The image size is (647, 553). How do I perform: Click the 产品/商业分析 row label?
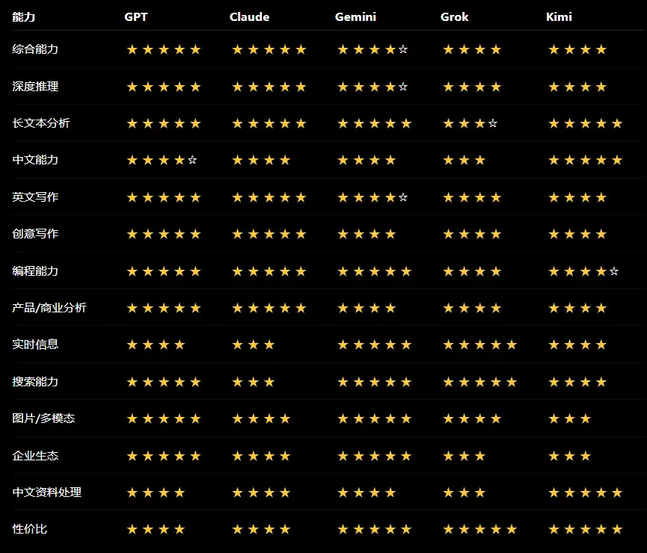pos(49,308)
